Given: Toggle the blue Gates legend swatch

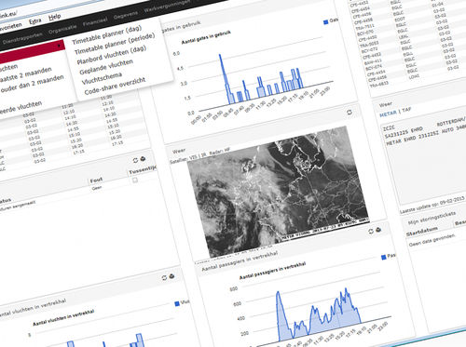Looking at the screenshot, I should click(x=326, y=22).
